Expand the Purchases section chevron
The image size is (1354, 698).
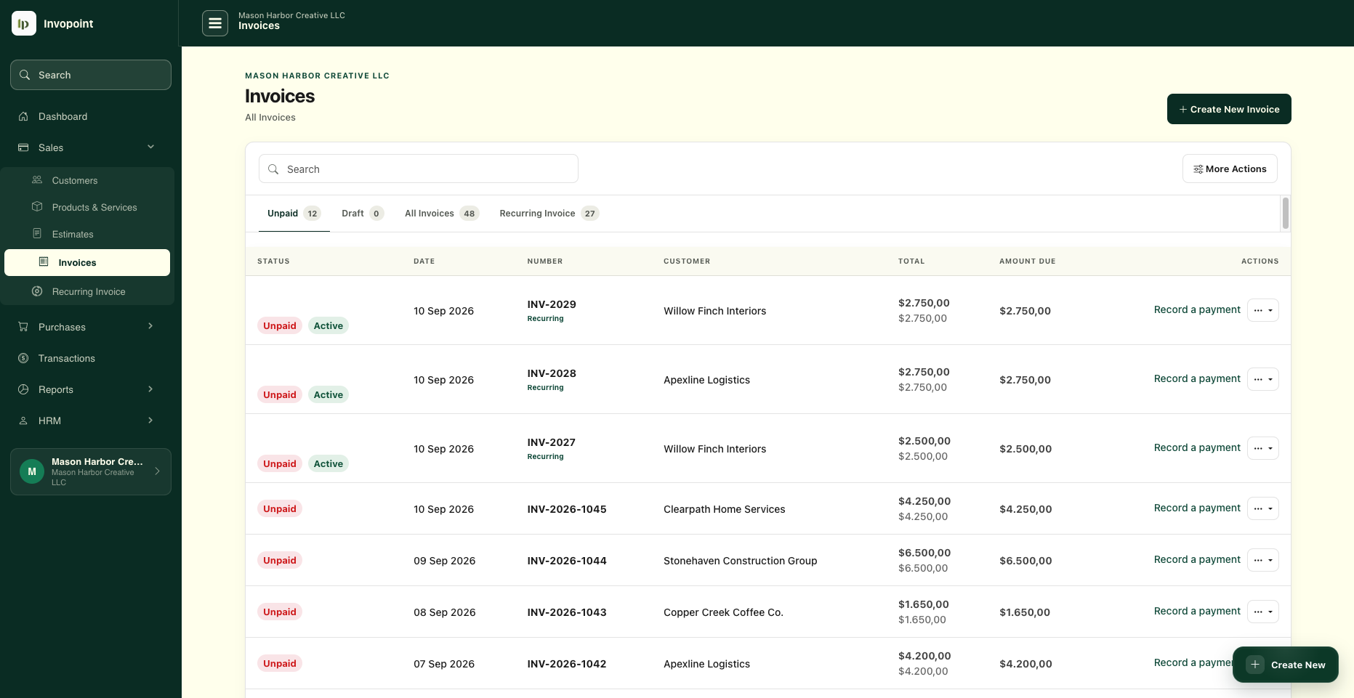(150, 327)
